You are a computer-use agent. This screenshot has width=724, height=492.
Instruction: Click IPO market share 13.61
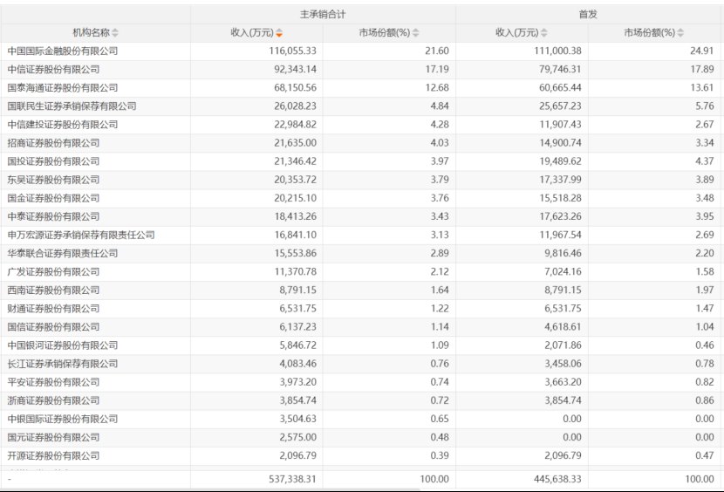702,88
